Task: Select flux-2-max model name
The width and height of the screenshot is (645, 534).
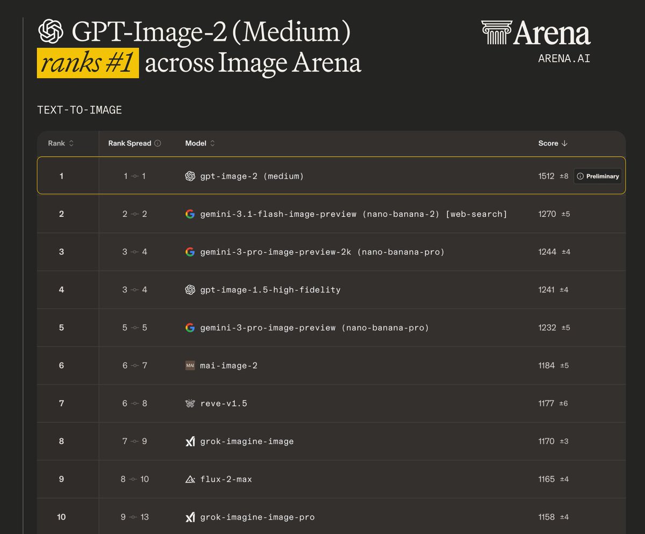Action: pyautogui.click(x=226, y=479)
